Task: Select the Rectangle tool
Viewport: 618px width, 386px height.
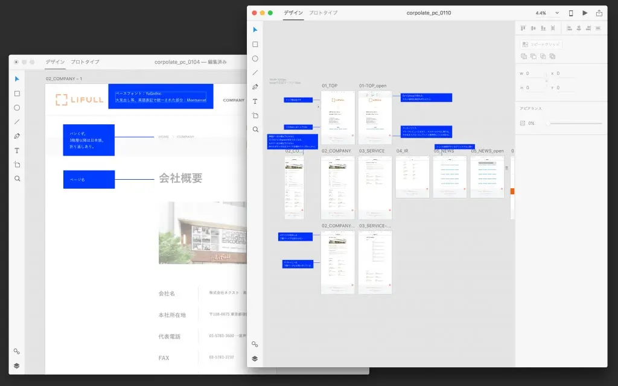Action: (x=255, y=43)
